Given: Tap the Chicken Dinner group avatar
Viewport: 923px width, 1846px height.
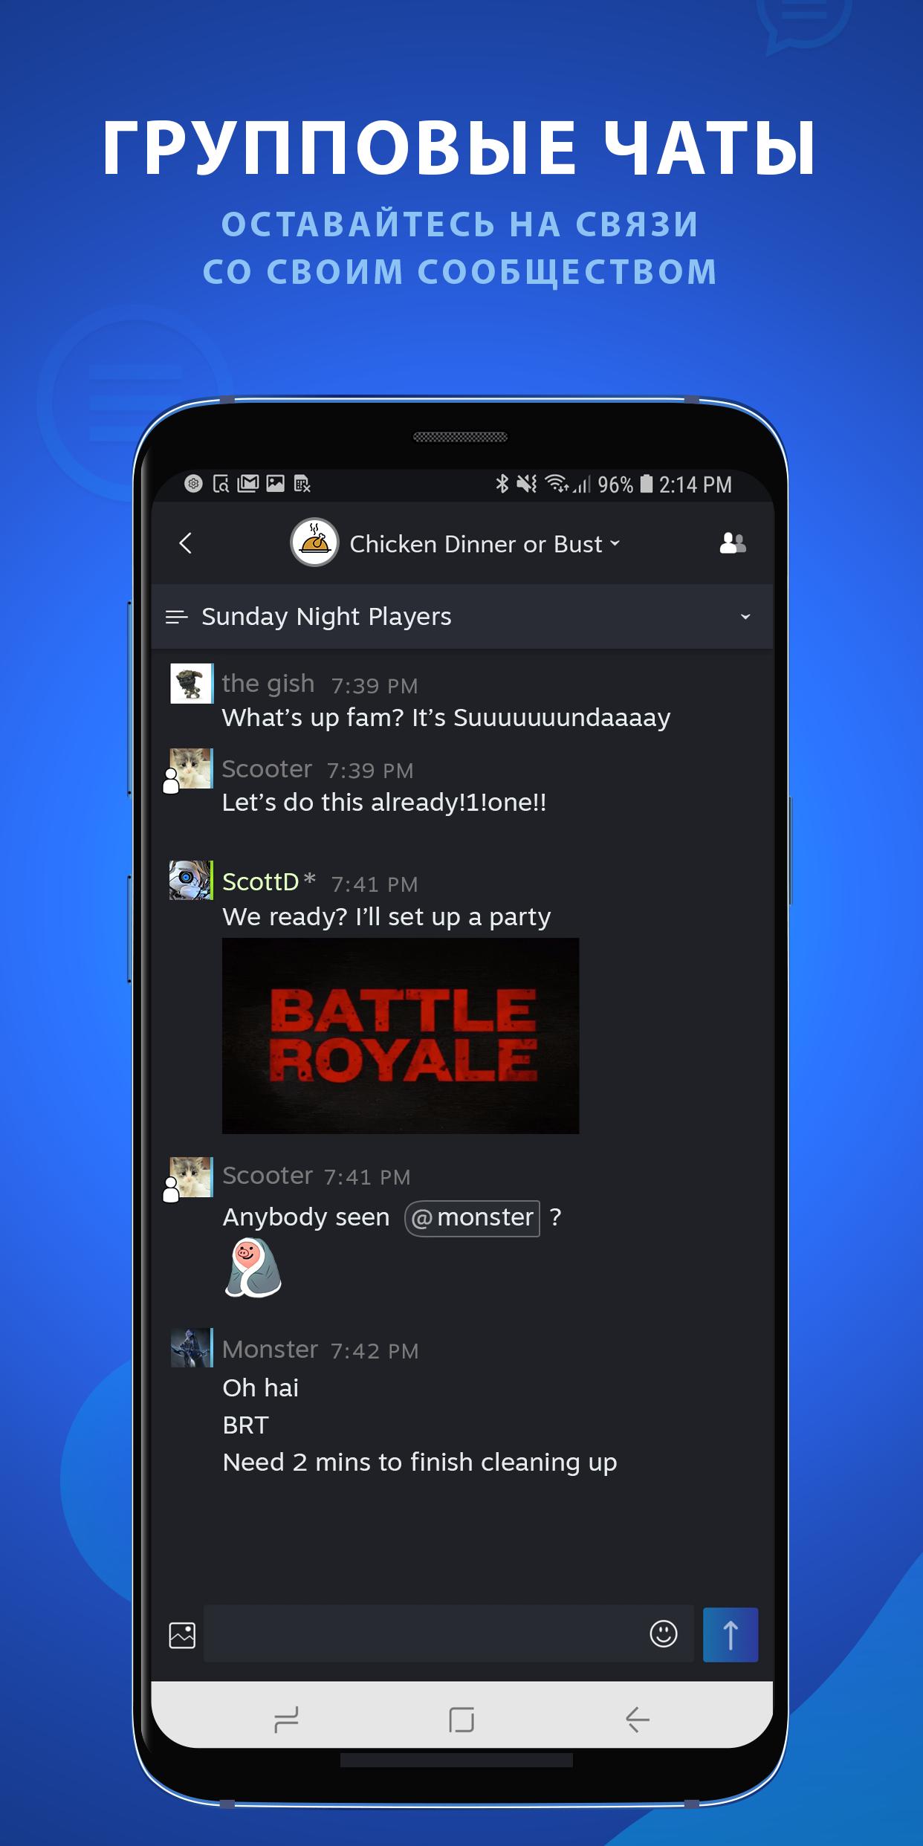Looking at the screenshot, I should pos(314,543).
